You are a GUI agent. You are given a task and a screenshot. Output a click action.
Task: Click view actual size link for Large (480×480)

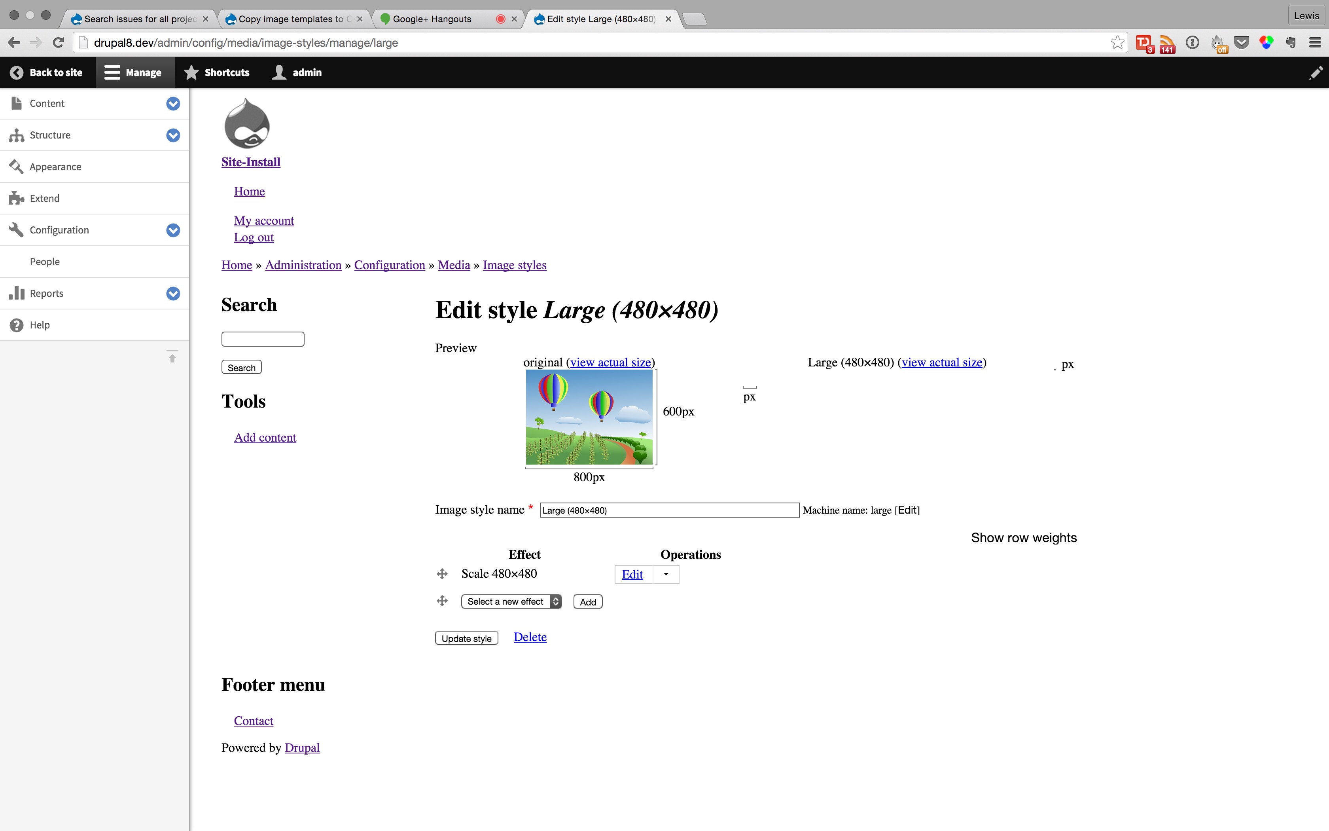point(942,362)
